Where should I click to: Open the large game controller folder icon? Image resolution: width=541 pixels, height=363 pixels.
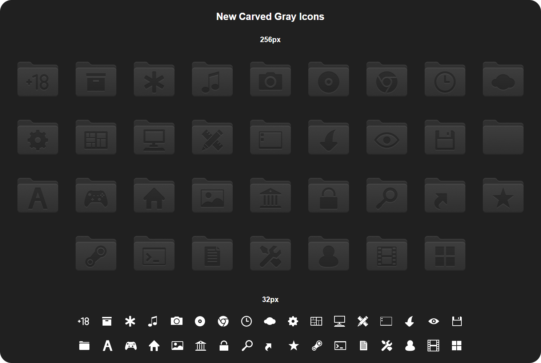96,195
